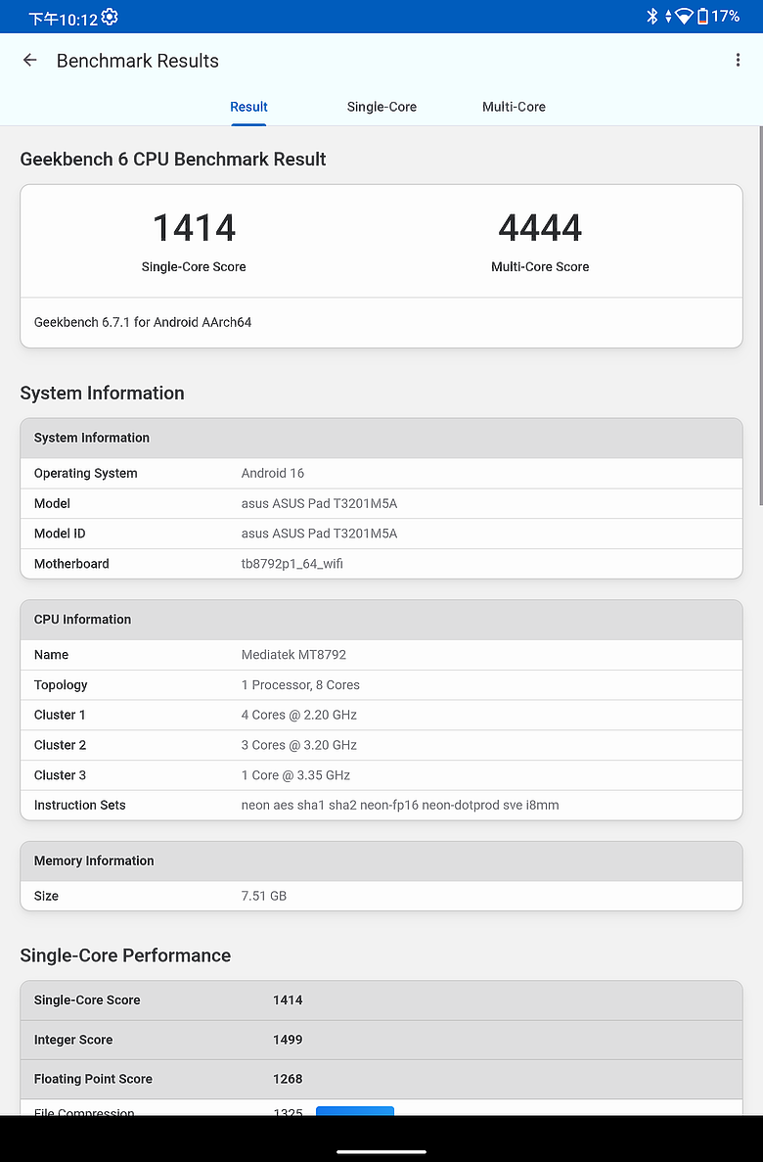
Task: Tap the Topology row label
Action: [x=61, y=685]
